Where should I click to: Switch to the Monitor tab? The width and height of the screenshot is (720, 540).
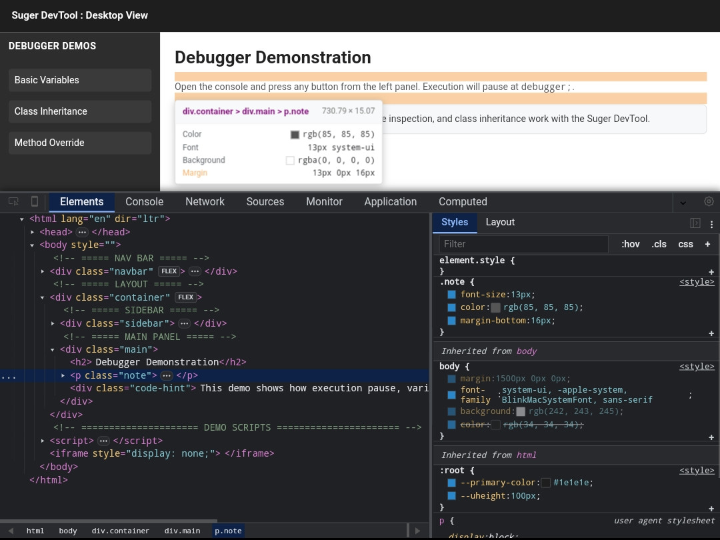(x=324, y=201)
